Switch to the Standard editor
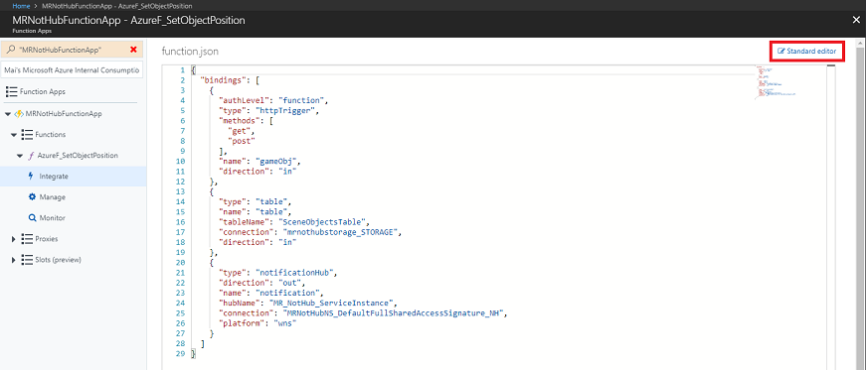The height and width of the screenshot is (370, 866). click(x=807, y=51)
